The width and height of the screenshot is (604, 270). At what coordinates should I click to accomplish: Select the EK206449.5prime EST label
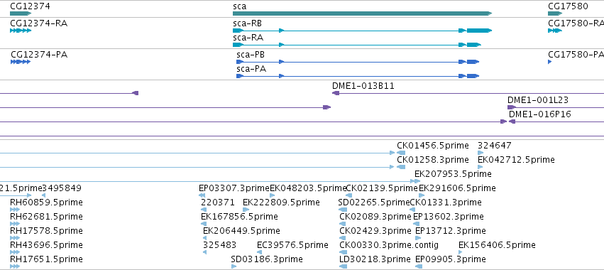(x=241, y=231)
